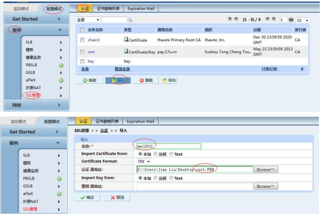Click the 新建 button with green plus
Screen dimensions: 320x215
89,80
